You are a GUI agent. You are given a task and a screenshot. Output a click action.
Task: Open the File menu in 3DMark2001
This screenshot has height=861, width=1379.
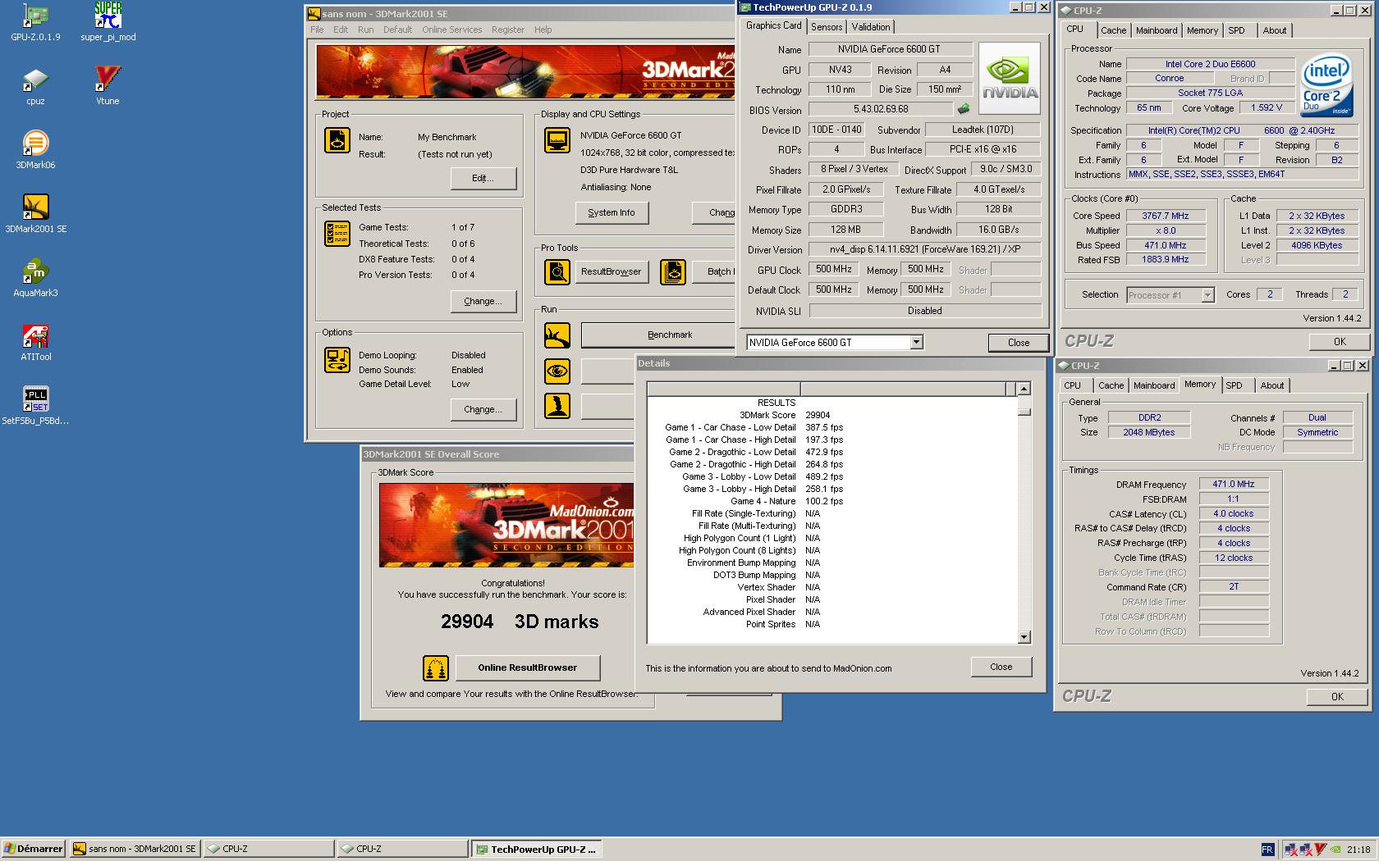point(317,30)
